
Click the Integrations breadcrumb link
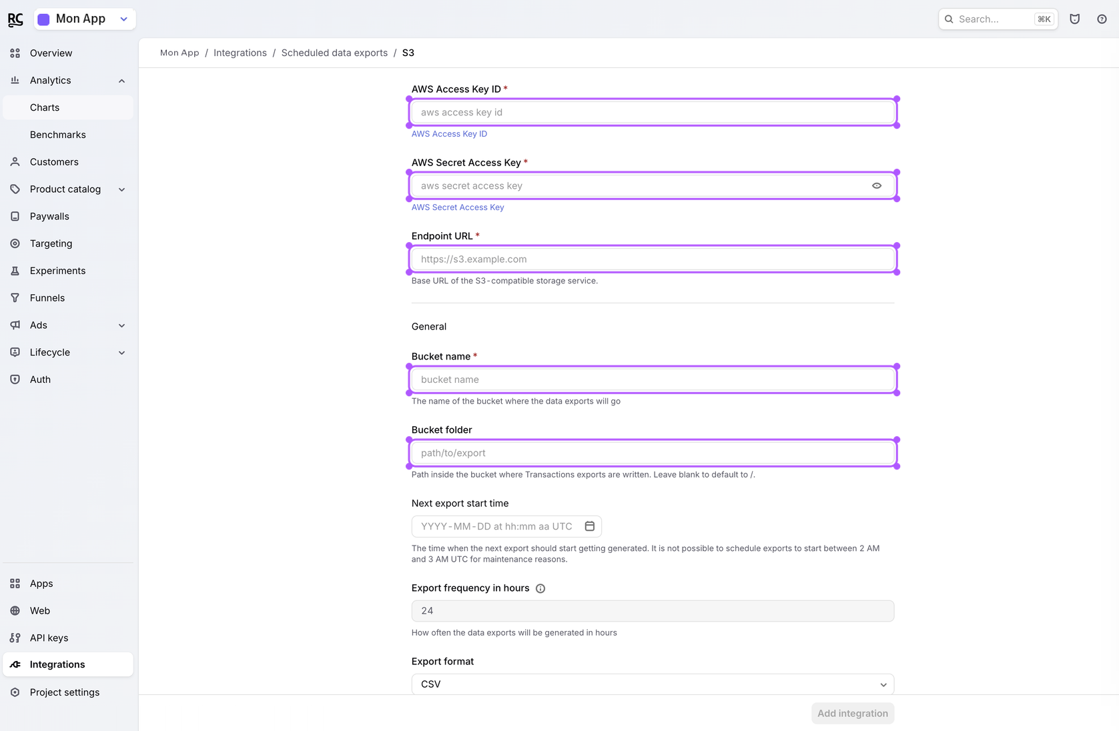240,53
